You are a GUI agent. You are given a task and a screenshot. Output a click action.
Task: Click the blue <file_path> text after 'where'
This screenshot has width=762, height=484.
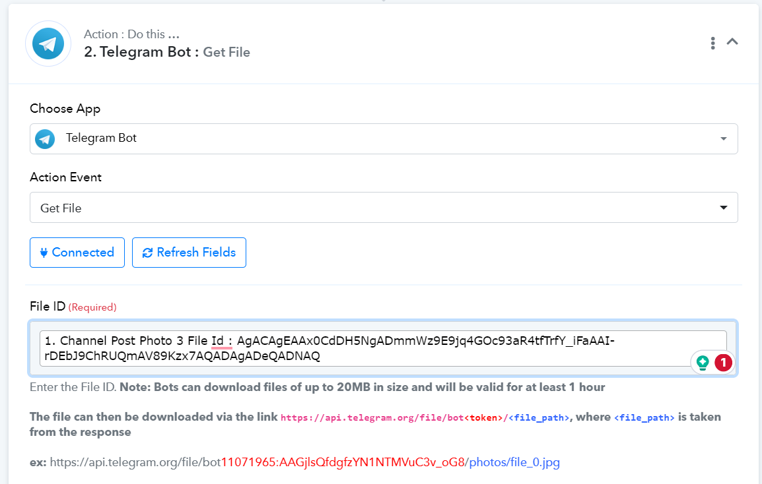(x=644, y=417)
